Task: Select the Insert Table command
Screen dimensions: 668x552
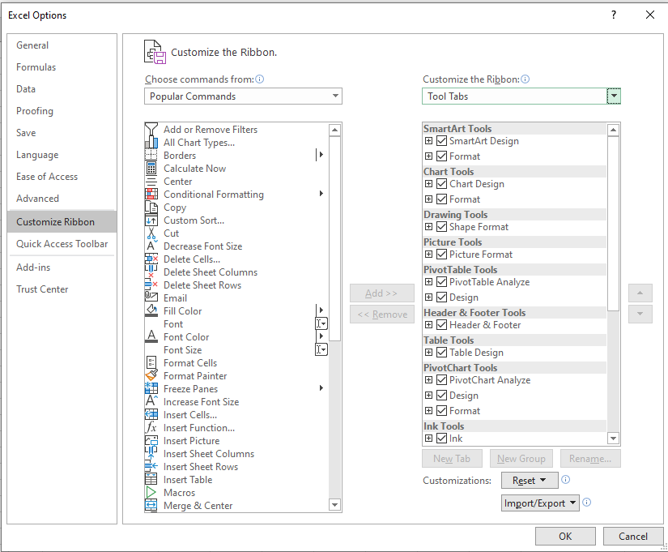Action: pyautogui.click(x=189, y=479)
